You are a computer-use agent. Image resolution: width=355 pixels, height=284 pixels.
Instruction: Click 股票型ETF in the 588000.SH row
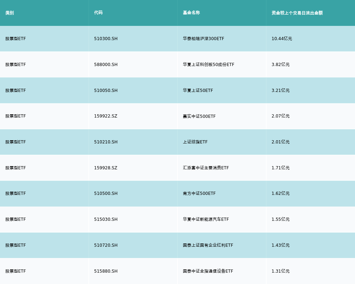pos(16,65)
